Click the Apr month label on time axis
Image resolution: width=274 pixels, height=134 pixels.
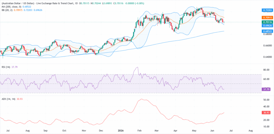click(176, 130)
